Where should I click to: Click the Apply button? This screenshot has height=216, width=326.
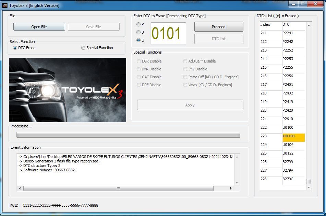click(190, 105)
